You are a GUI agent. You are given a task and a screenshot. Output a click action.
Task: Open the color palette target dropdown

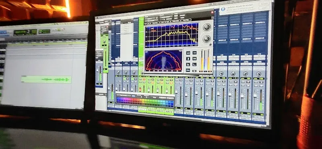(x=124, y=95)
